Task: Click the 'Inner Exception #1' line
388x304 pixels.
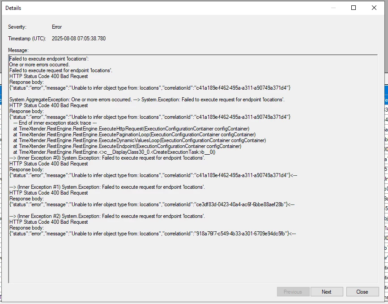Action: [x=107, y=187]
